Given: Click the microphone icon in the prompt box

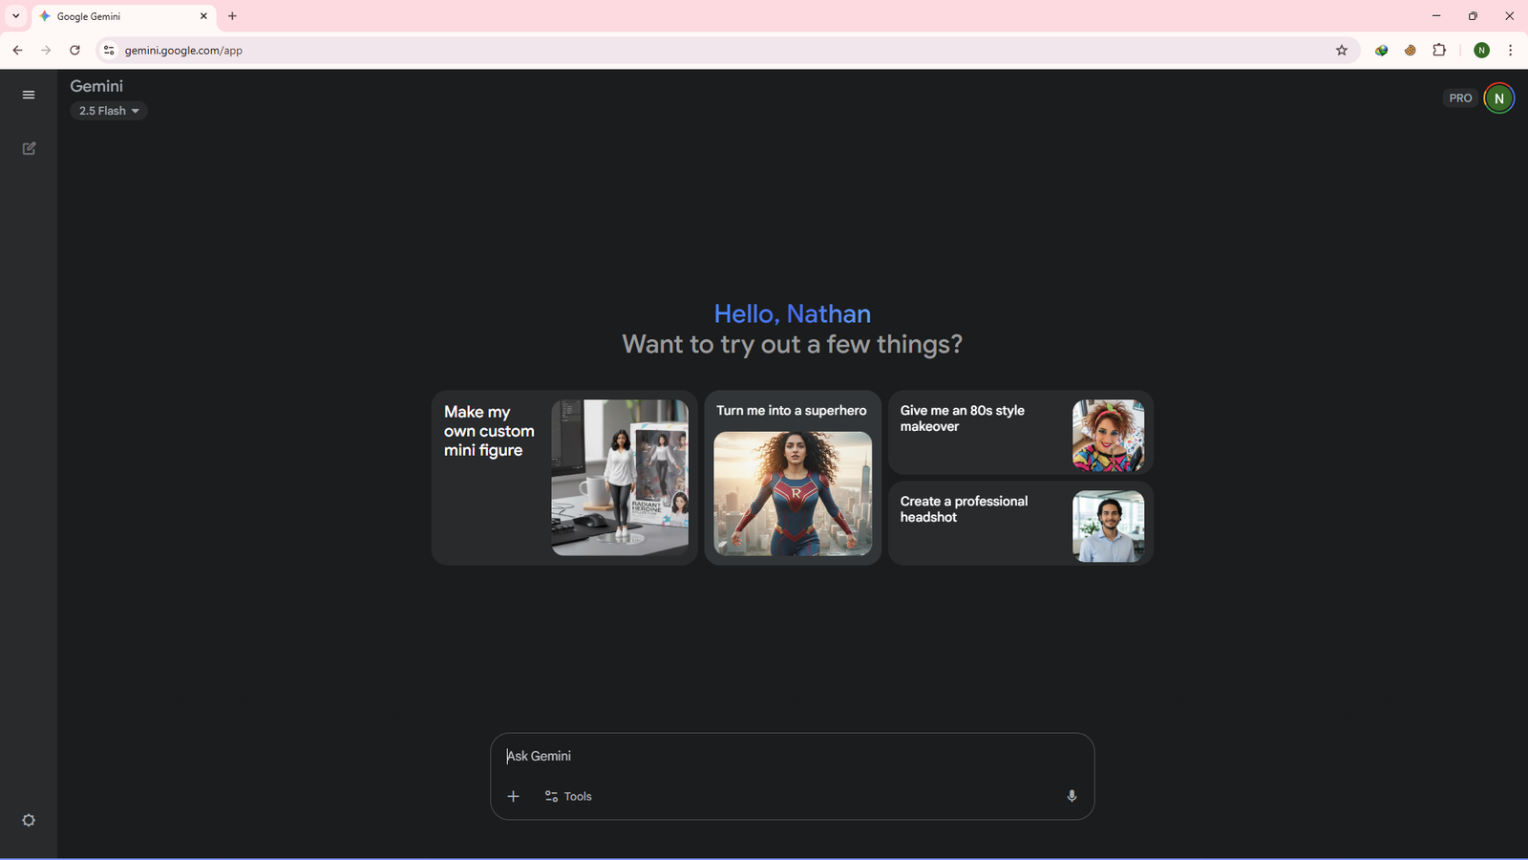Looking at the screenshot, I should [x=1072, y=796].
